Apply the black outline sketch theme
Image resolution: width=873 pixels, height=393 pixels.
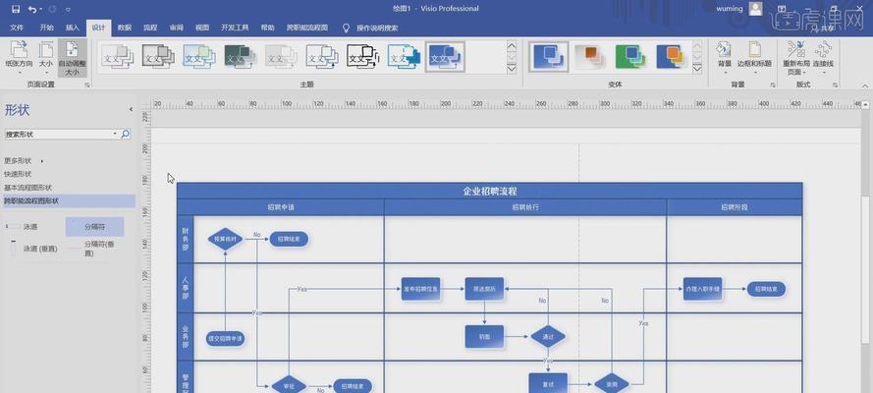pos(363,57)
